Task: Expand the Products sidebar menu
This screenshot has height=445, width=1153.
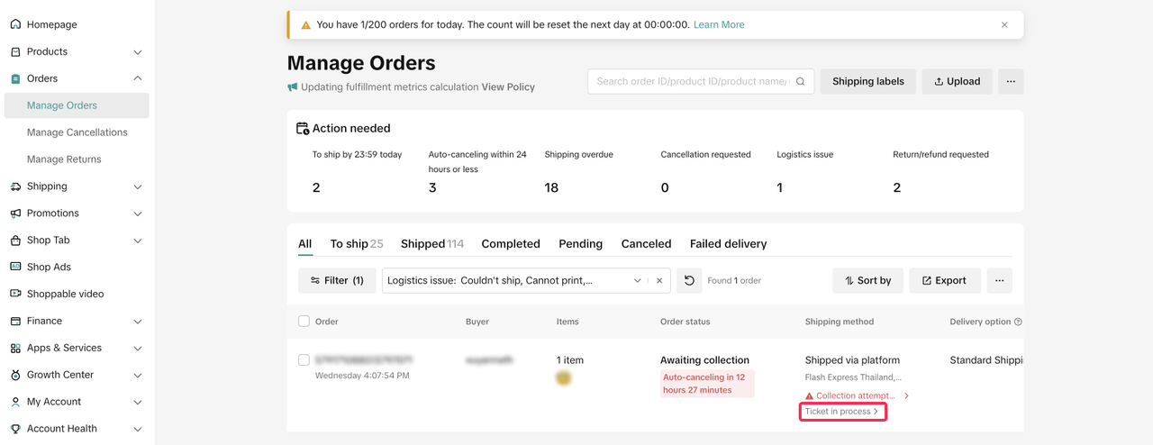Action: pos(138,52)
